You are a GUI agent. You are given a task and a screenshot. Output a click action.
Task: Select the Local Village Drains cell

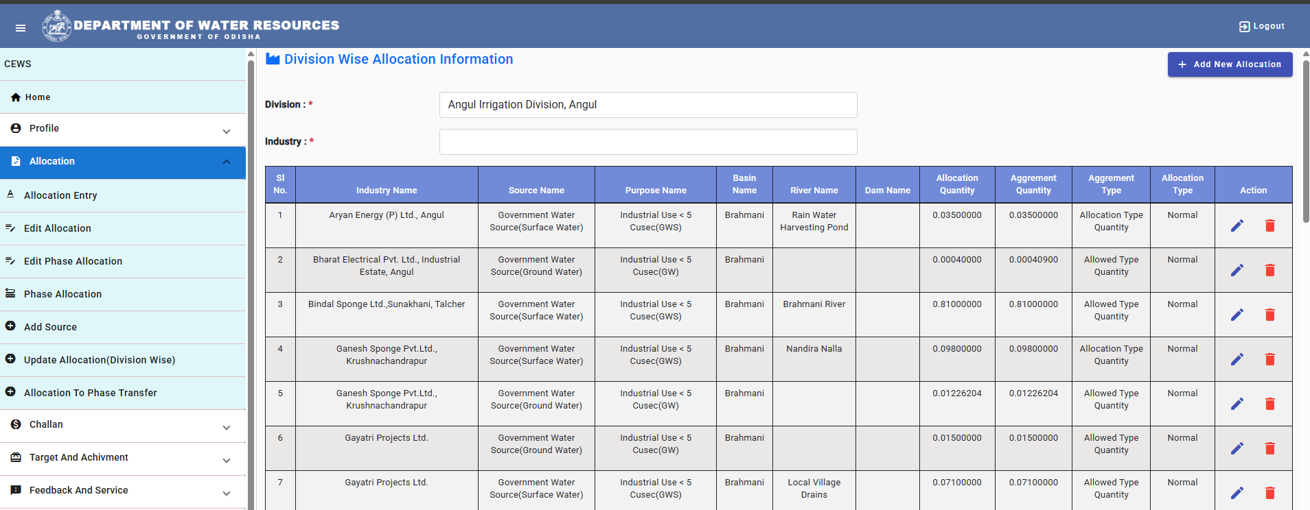pyautogui.click(x=814, y=489)
